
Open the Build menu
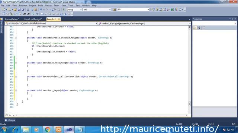tap(41, 6)
